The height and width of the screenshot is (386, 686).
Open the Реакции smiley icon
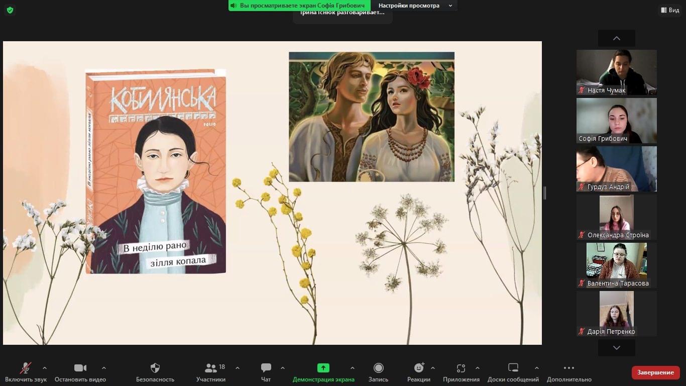[419, 368]
